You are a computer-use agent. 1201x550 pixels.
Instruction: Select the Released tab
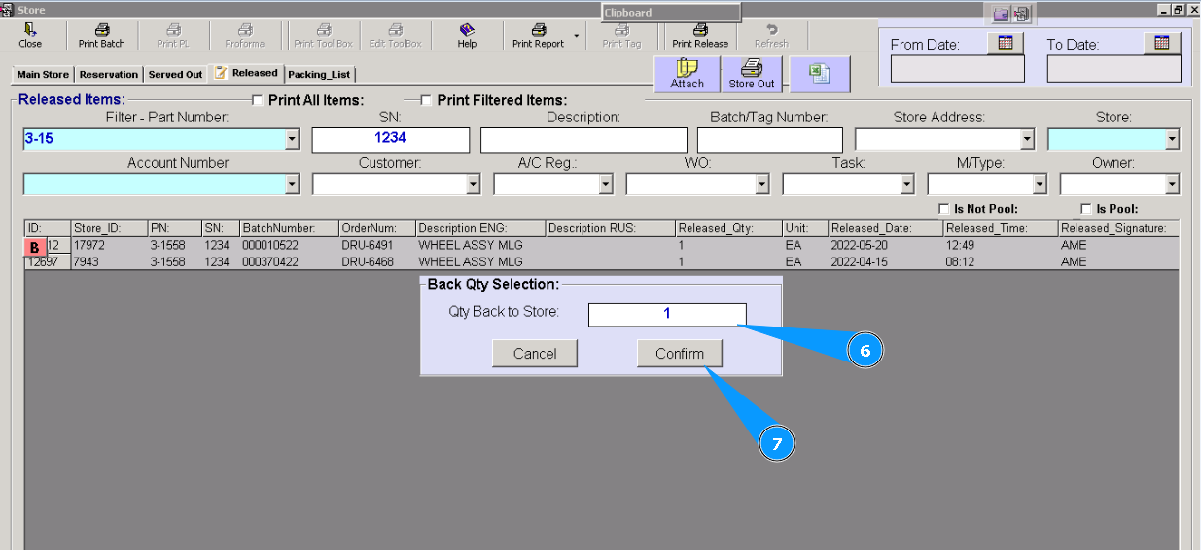[246, 73]
